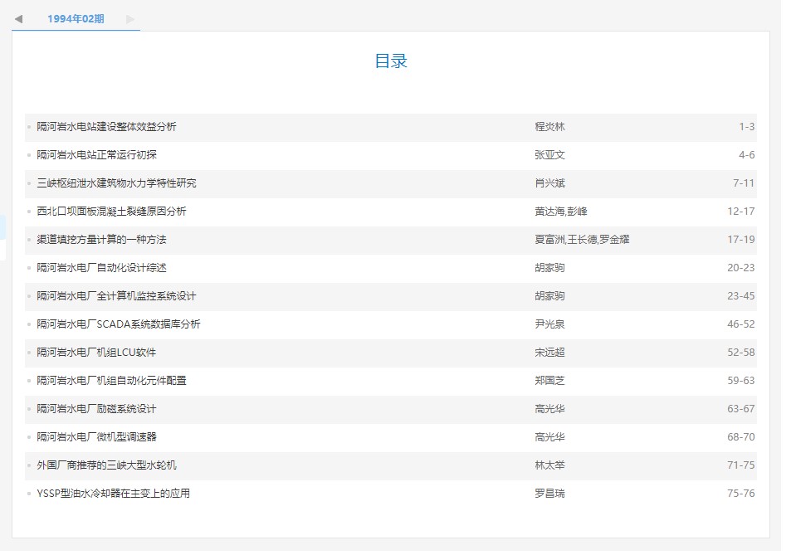Click page range 4-6
This screenshot has width=791, height=555.
pyautogui.click(x=747, y=155)
